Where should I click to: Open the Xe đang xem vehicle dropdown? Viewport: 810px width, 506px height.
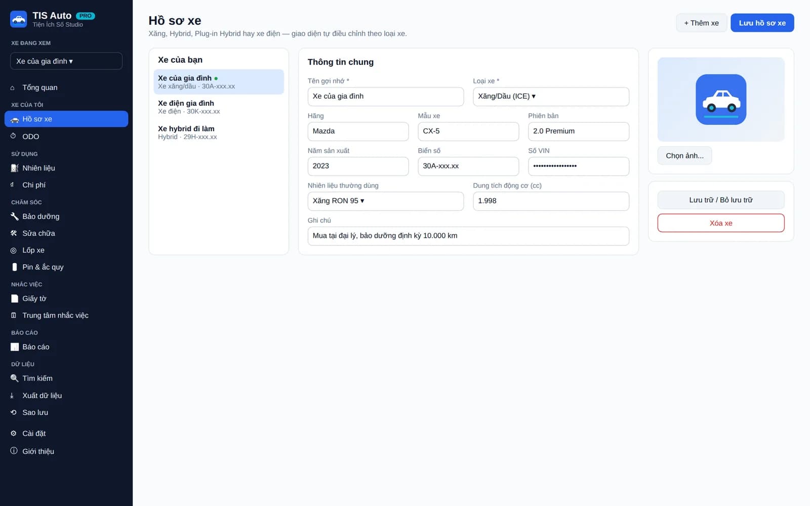click(x=66, y=61)
